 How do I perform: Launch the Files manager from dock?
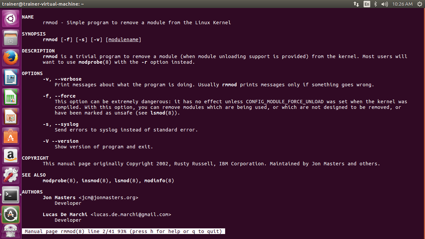coord(11,38)
